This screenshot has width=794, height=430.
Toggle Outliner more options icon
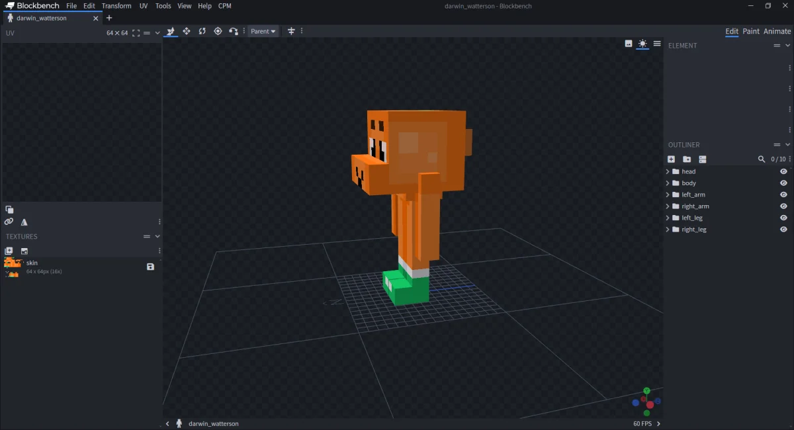703,159
